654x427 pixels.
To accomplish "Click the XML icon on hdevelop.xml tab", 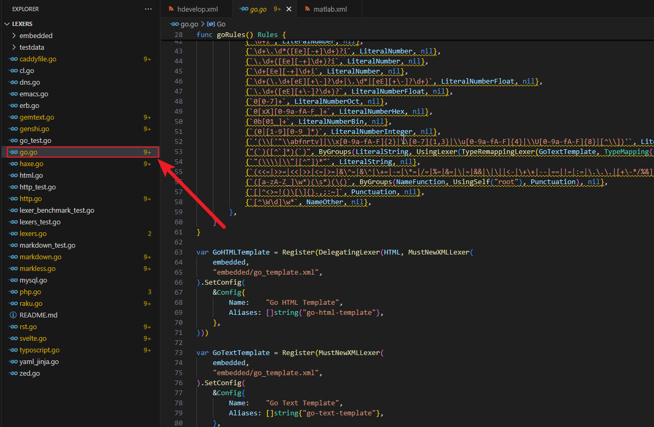I will pos(171,9).
